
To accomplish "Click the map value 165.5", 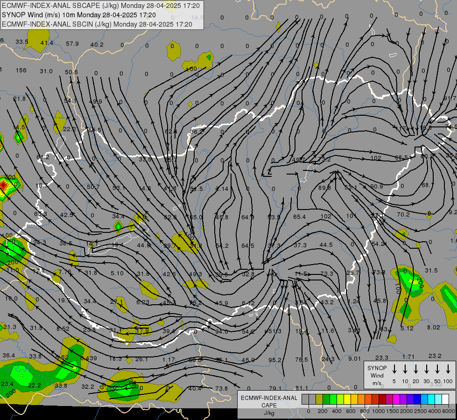I will (x=94, y=130).
